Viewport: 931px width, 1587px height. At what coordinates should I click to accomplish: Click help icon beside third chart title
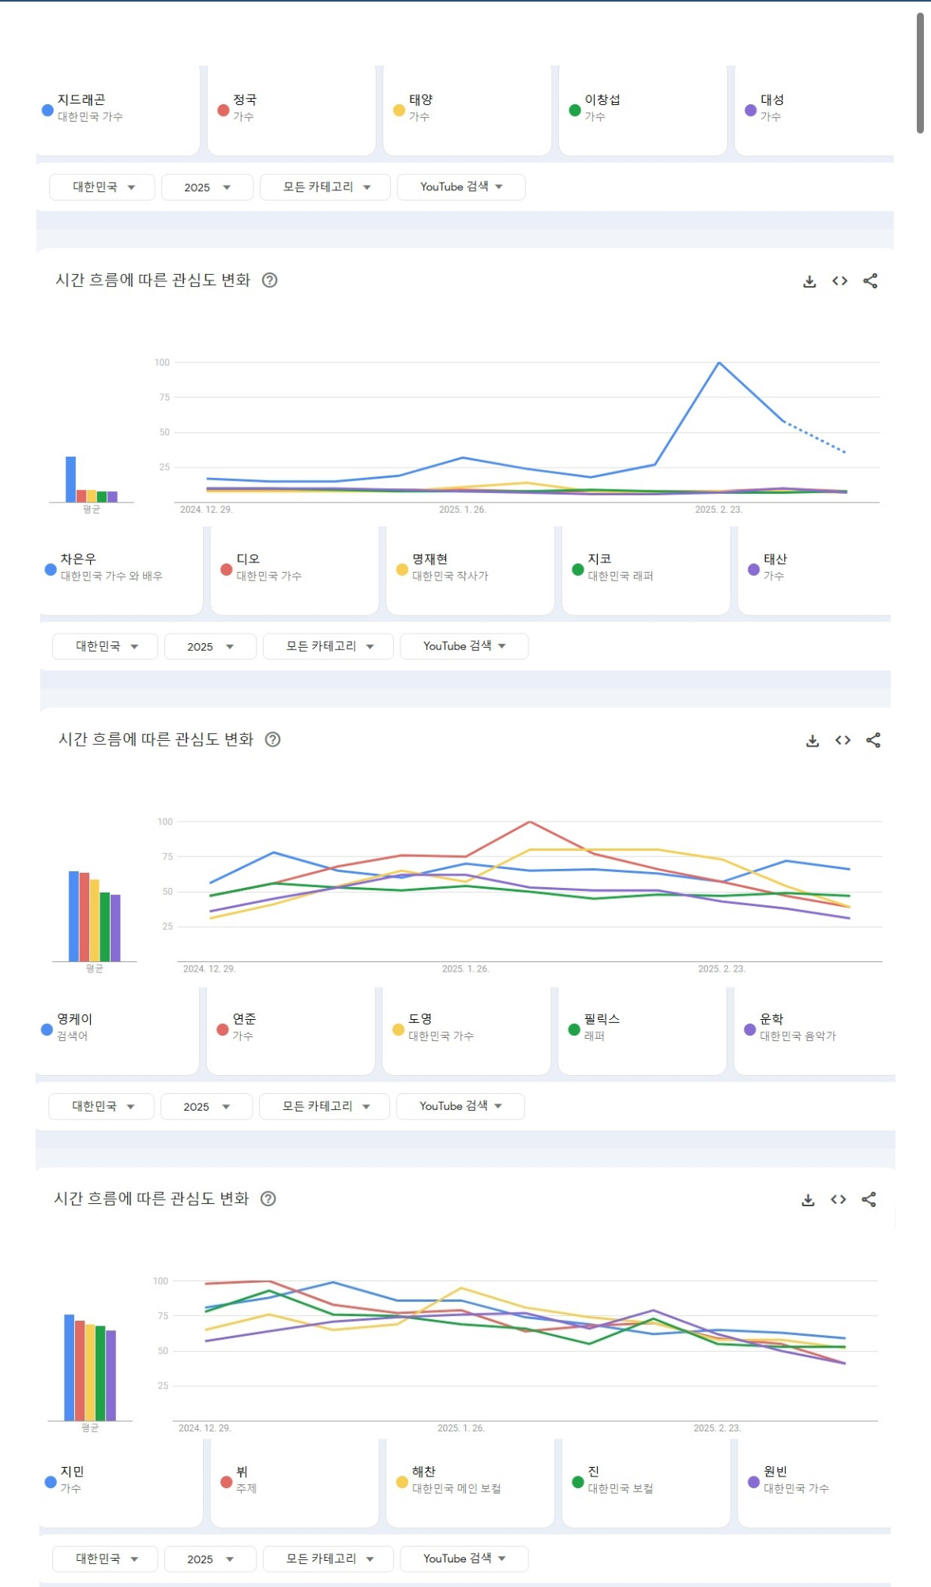pyautogui.click(x=268, y=1199)
